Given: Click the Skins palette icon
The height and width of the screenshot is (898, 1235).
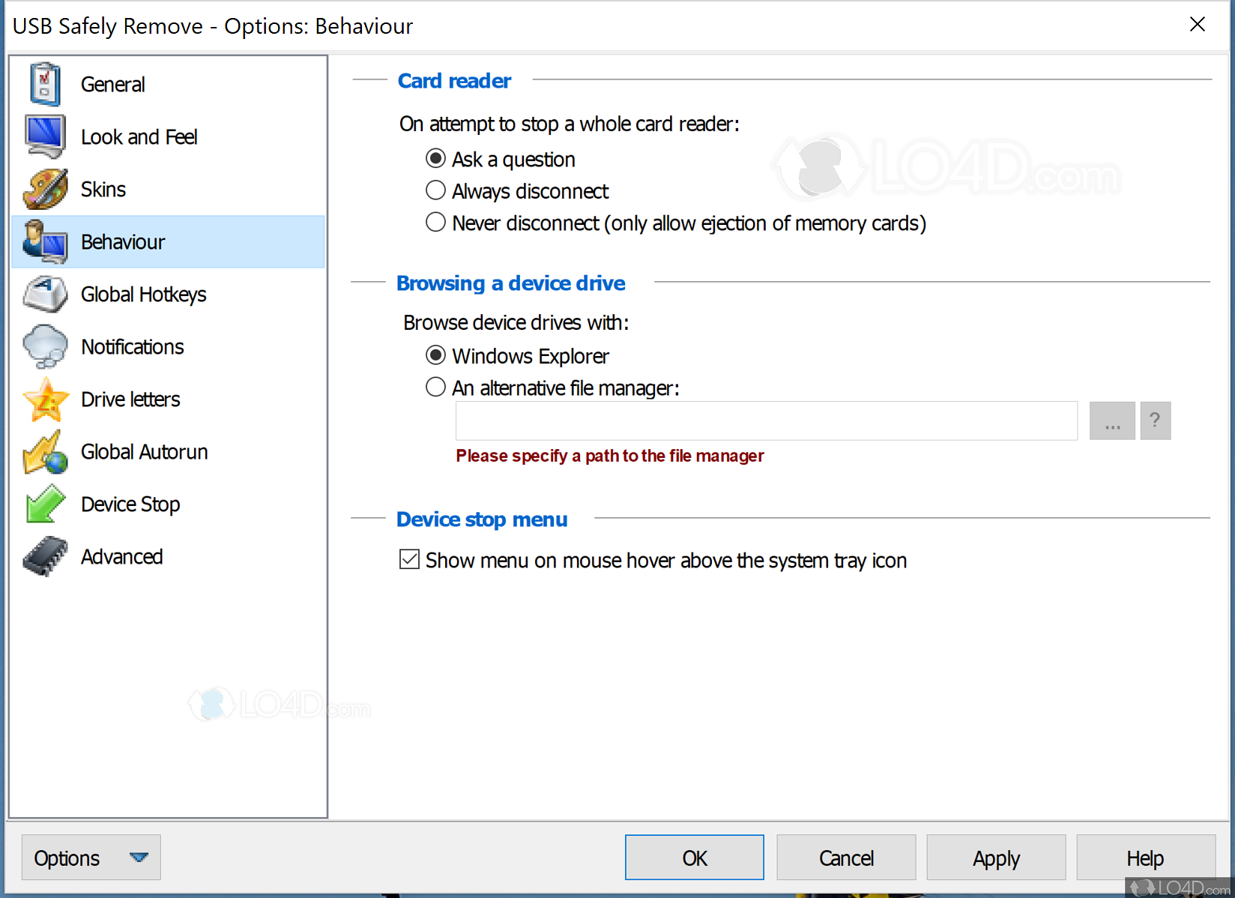Looking at the screenshot, I should click(x=43, y=189).
